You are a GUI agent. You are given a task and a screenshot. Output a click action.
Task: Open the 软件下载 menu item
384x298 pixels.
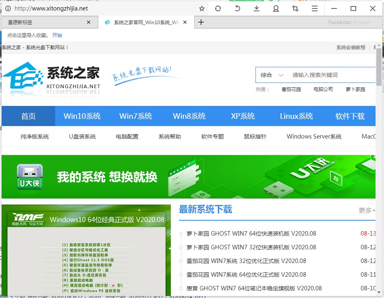(350, 116)
